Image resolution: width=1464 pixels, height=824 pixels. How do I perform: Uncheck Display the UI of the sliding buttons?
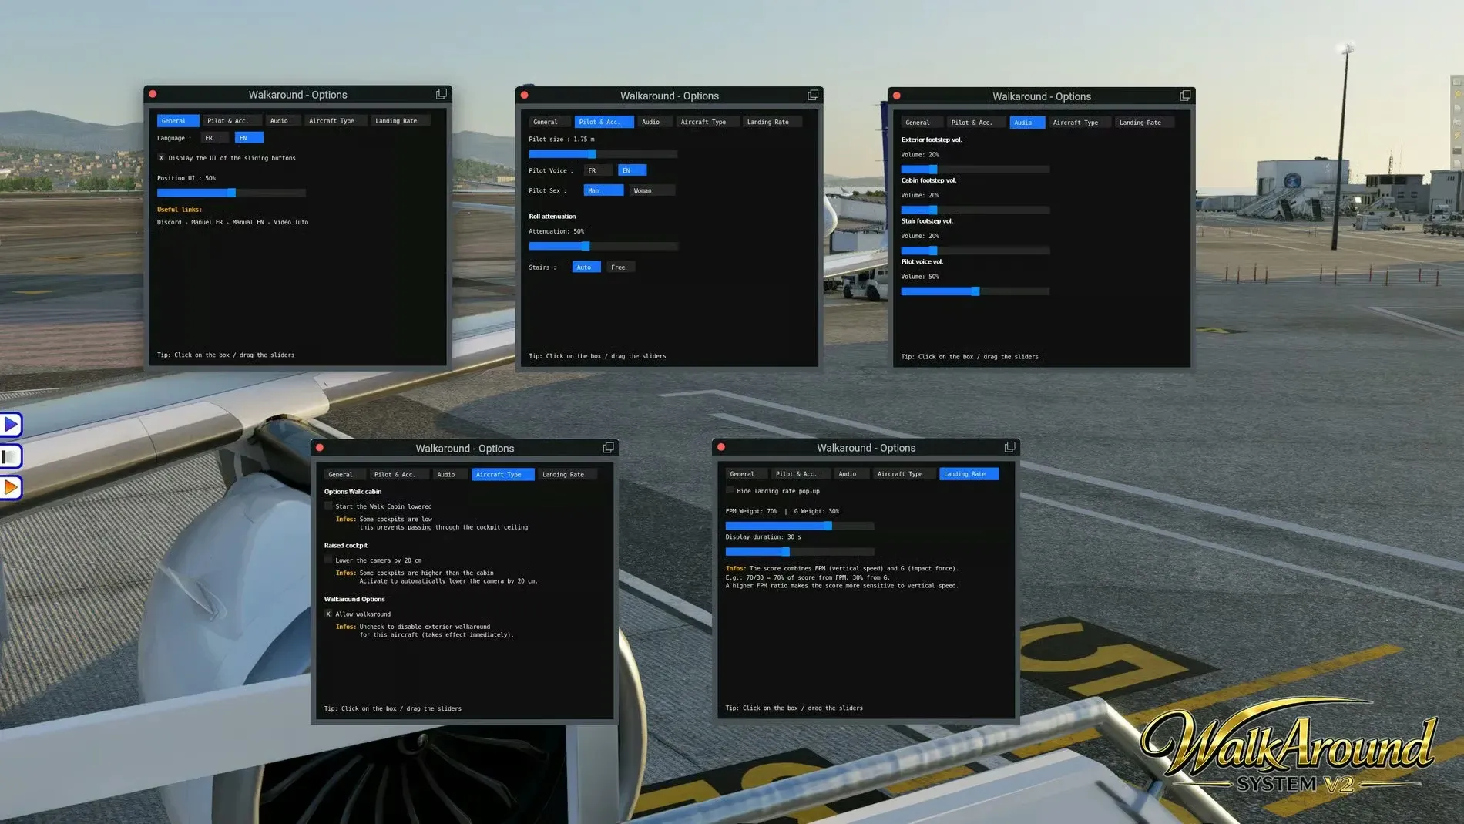(x=161, y=157)
